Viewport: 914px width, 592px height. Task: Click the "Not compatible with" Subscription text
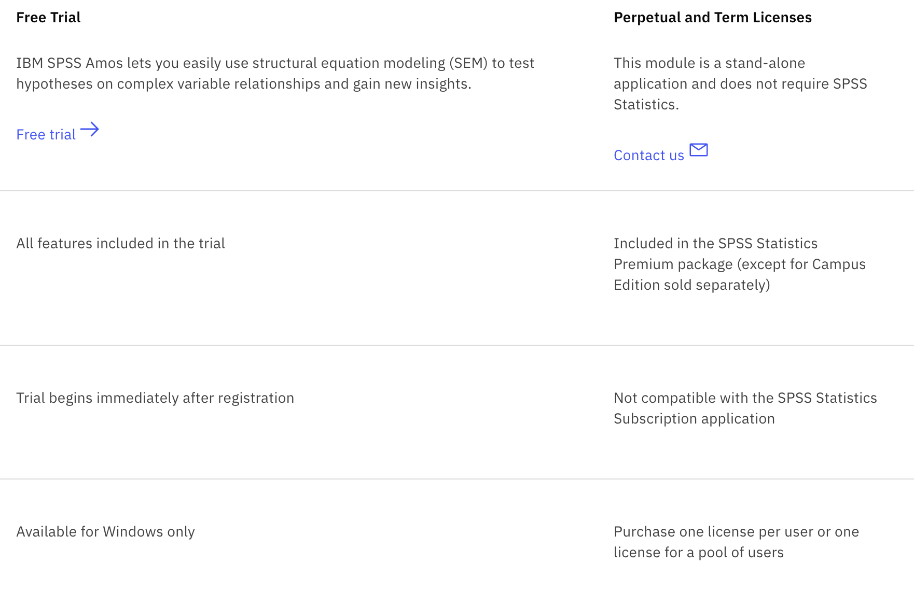(745, 408)
